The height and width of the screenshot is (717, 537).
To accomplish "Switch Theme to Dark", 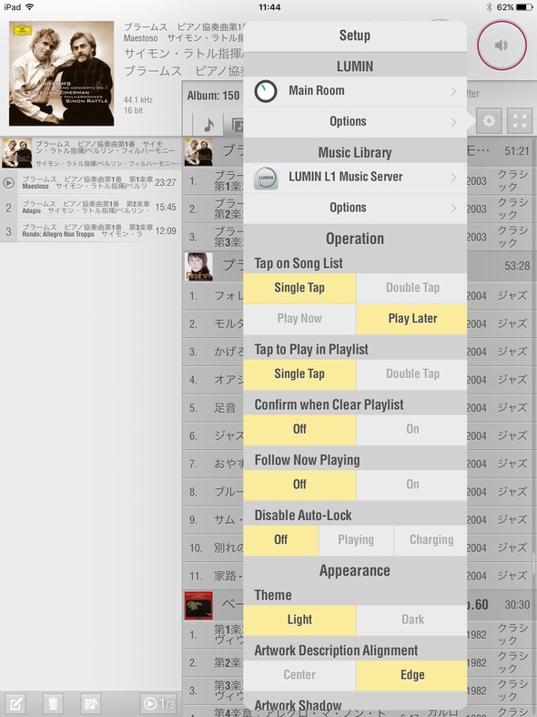I will pos(412,620).
